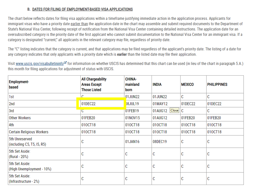Click 01FEB19 in China 3rd row
This screenshot has height=193, width=255.
coord(132,111)
